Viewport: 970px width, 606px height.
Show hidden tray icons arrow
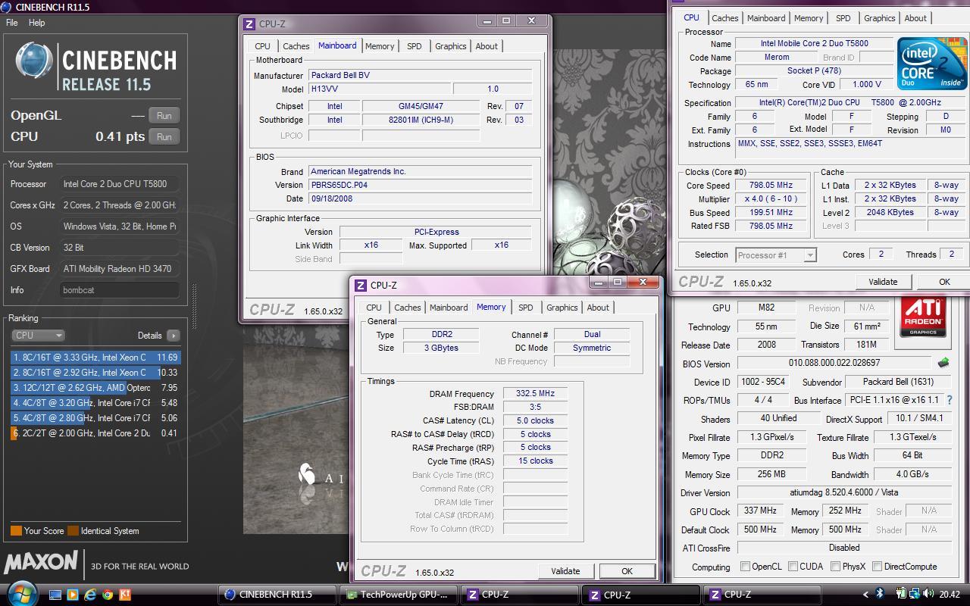click(x=866, y=595)
